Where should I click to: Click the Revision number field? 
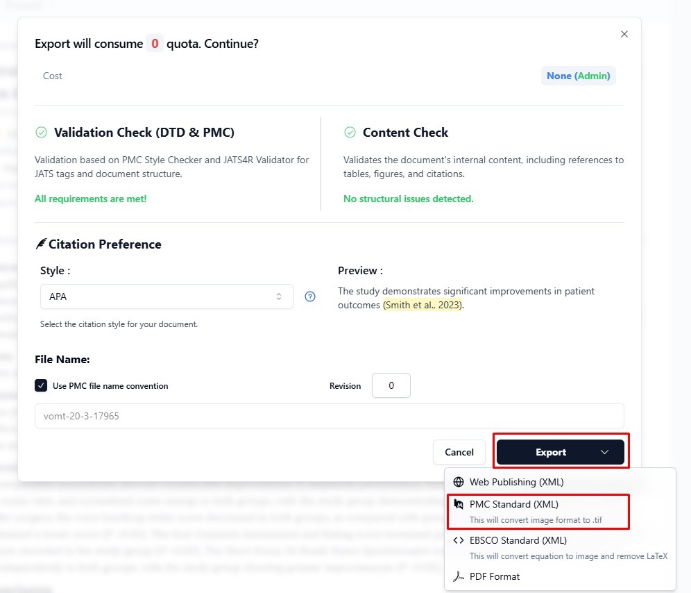coord(391,385)
